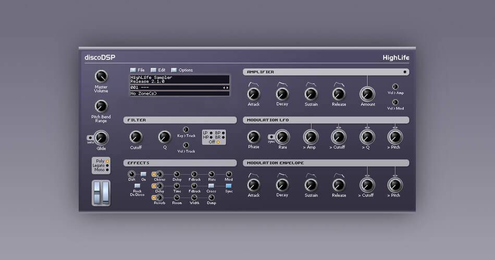The height and width of the screenshot is (260, 495).
Task: Adjust the Filter Cutoff knob
Action: [x=136, y=137]
